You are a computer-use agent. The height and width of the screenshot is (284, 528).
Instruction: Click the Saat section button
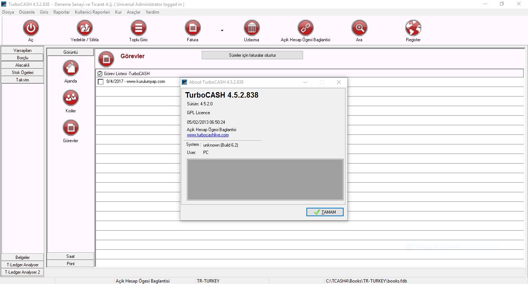pyautogui.click(x=70, y=256)
